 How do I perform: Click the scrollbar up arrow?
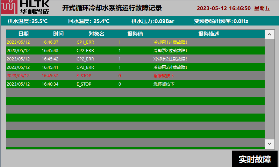click(270, 34)
